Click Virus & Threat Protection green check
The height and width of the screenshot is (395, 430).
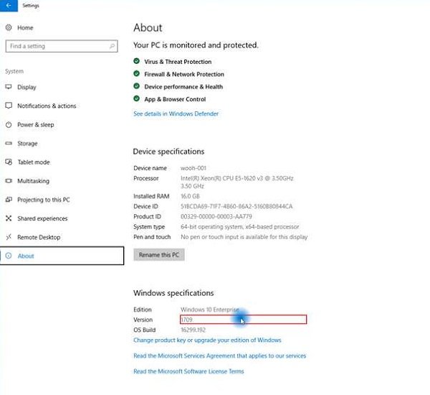pos(137,61)
